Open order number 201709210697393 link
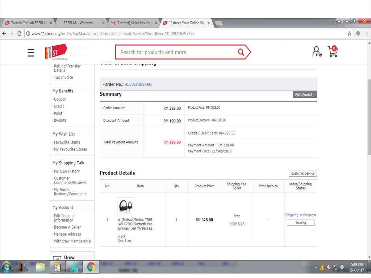The image size is (371, 278). point(138,84)
